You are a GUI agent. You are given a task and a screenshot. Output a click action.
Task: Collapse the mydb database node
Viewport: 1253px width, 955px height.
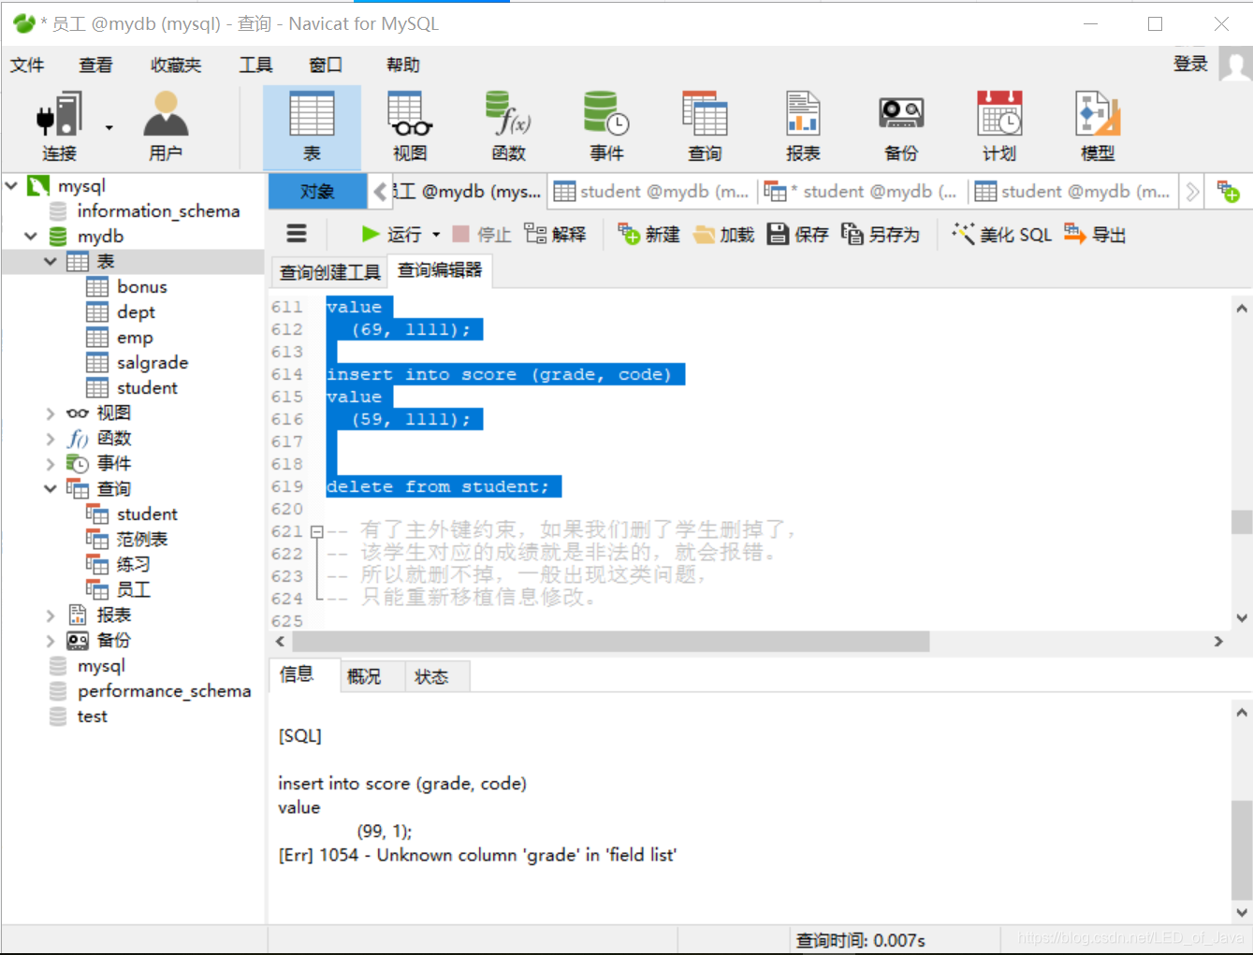tap(31, 237)
